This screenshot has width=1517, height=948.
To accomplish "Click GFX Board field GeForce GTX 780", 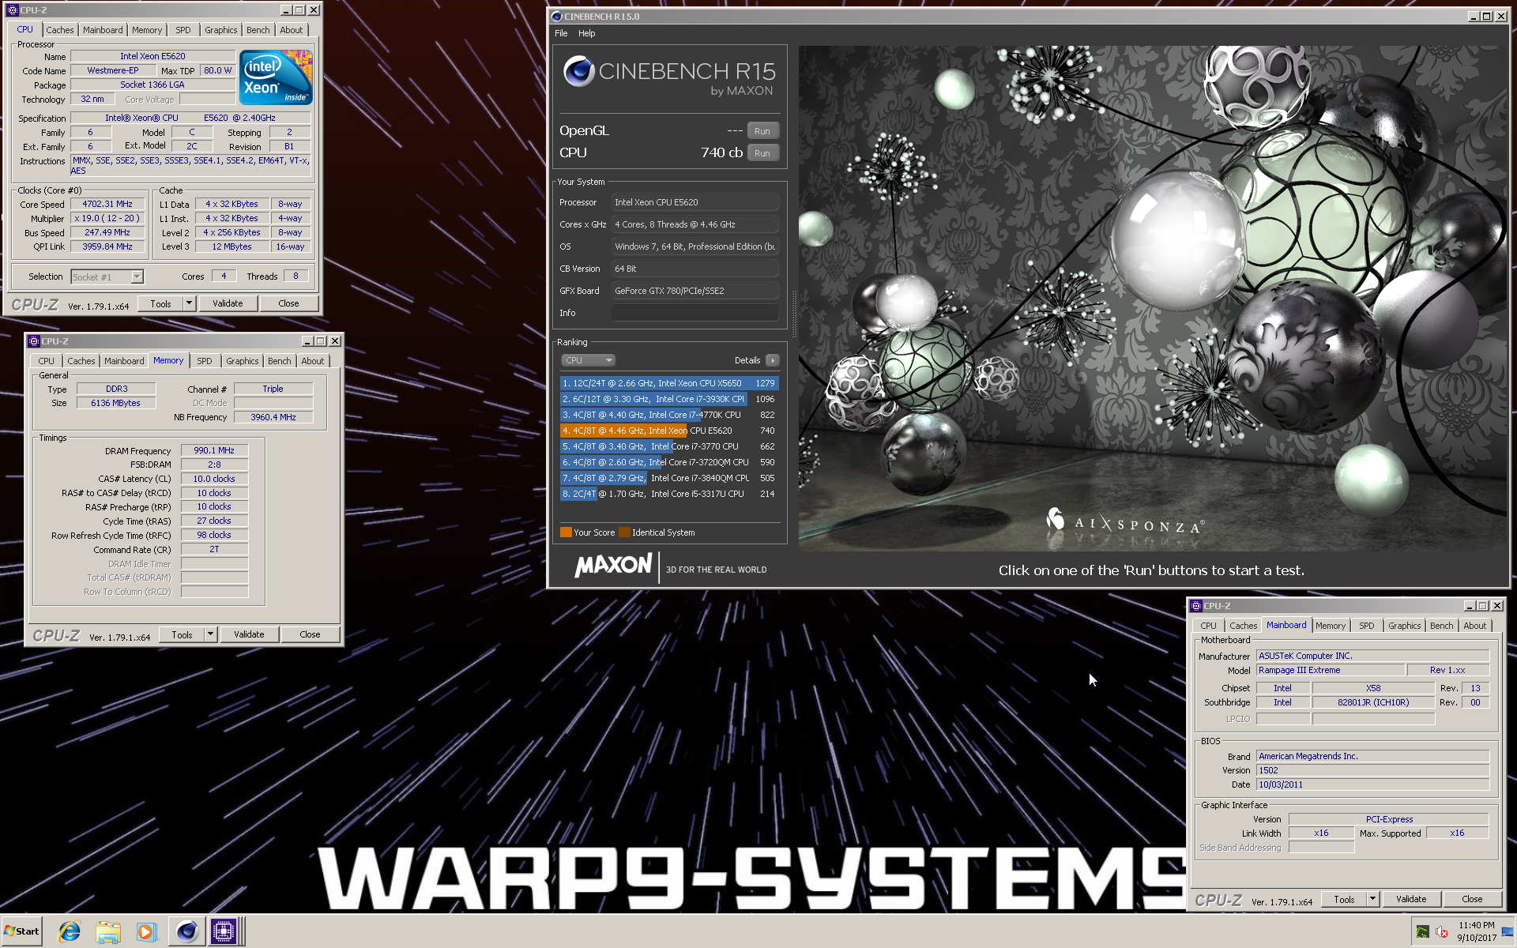I will click(x=695, y=291).
